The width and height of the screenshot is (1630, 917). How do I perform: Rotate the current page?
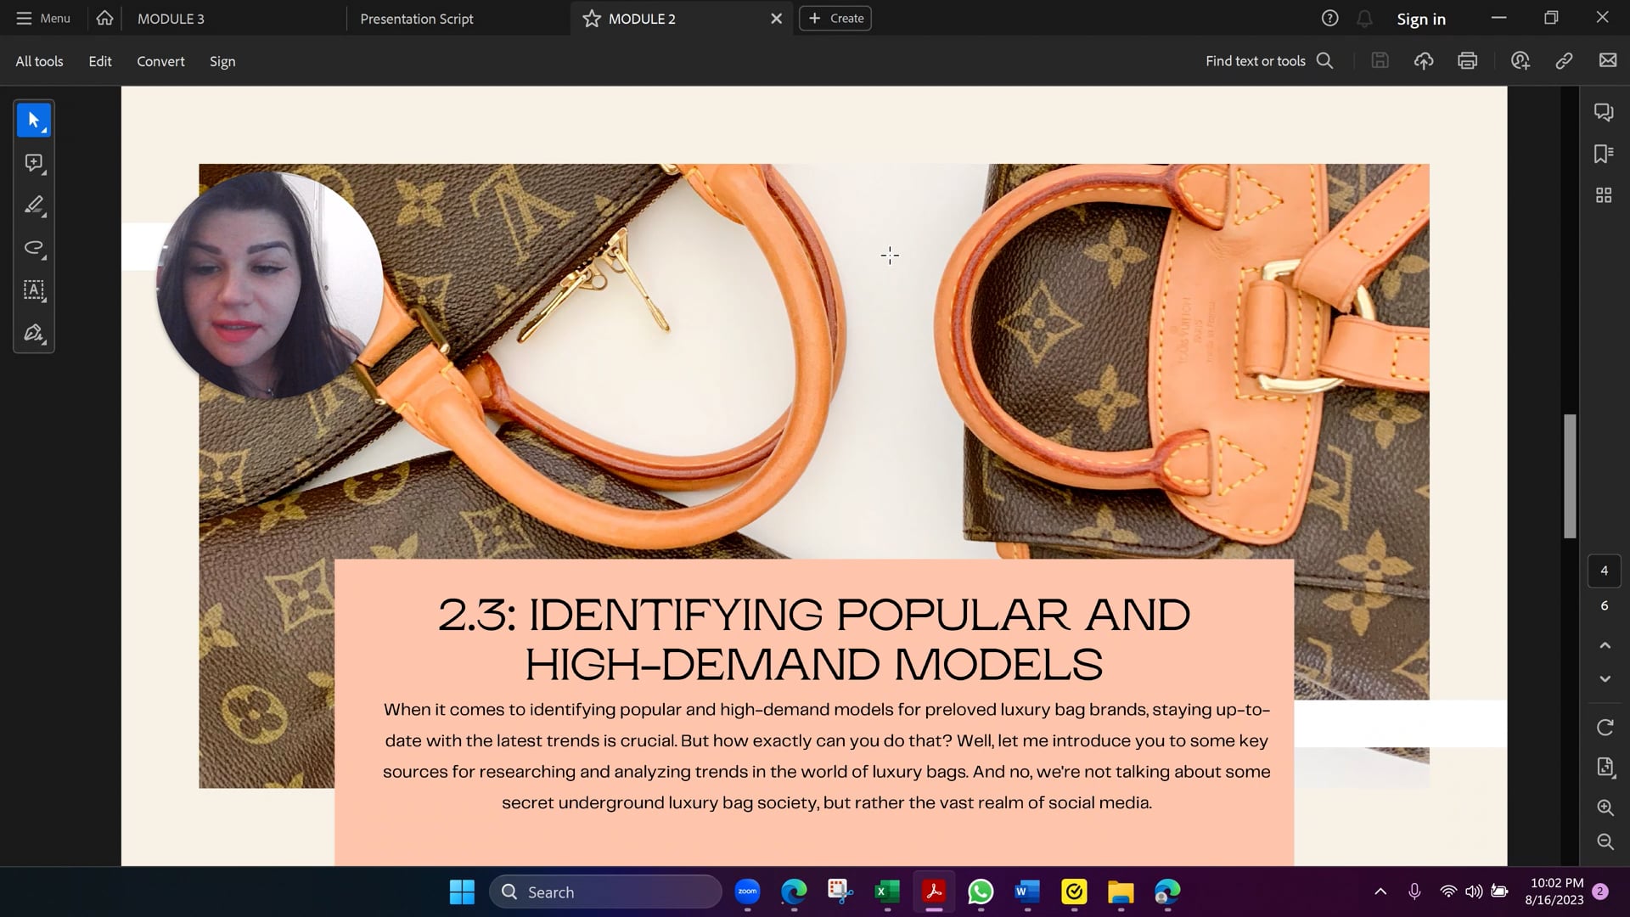[1605, 727]
